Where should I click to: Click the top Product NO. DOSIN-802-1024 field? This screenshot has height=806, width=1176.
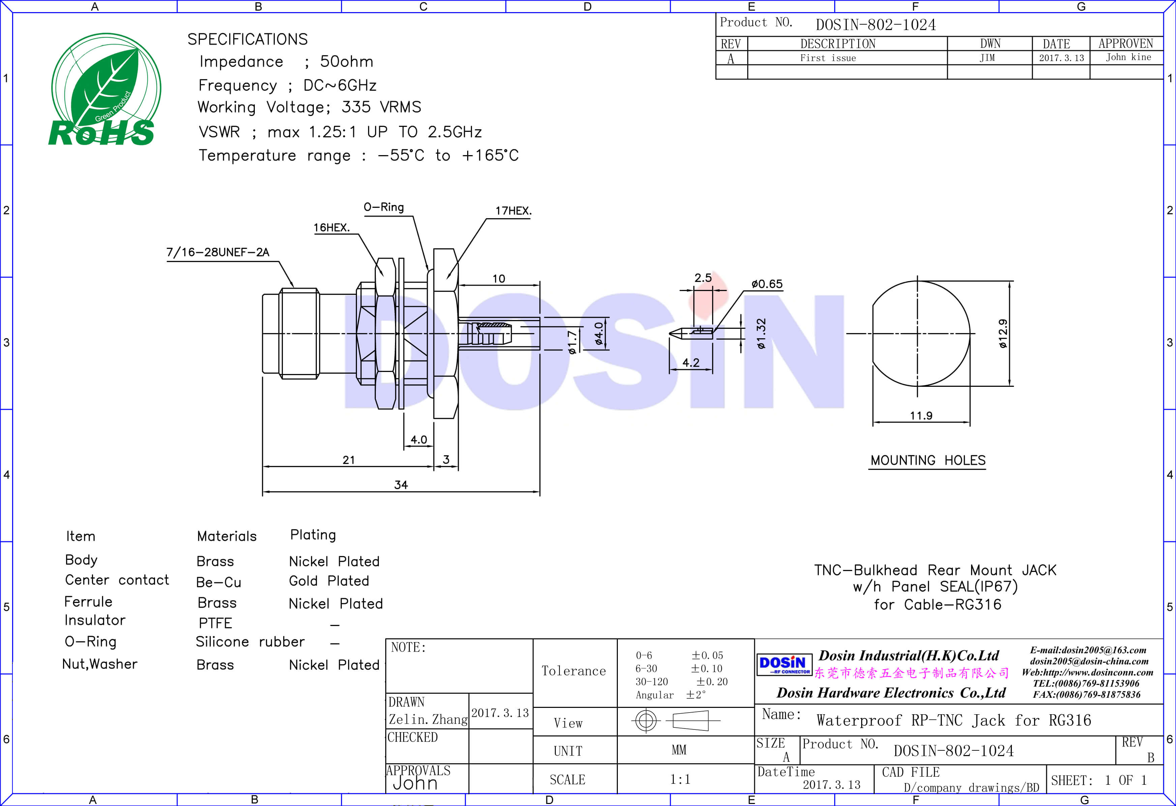(x=875, y=24)
